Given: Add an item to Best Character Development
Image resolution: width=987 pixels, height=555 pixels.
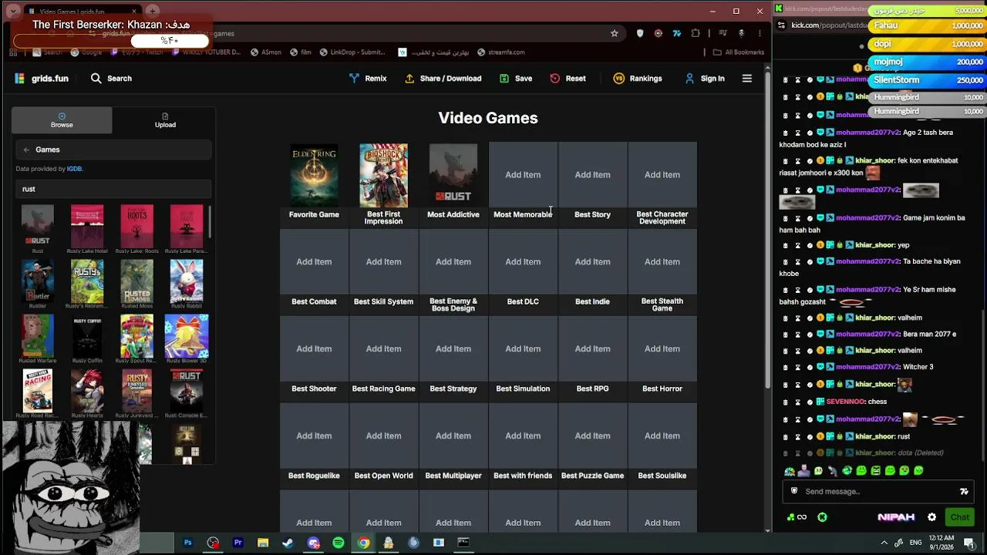Looking at the screenshot, I should pyautogui.click(x=662, y=175).
